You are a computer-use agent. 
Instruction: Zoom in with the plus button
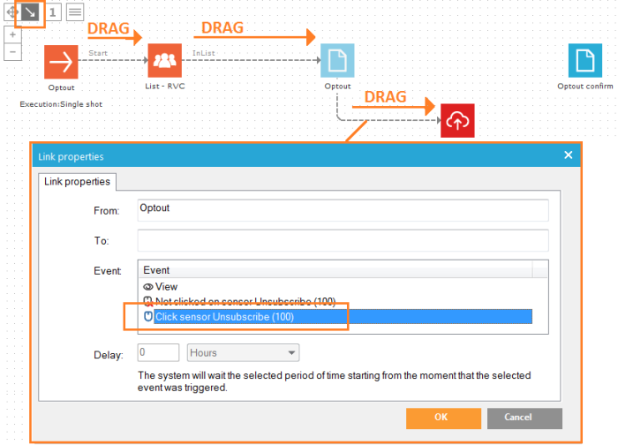pos(12,34)
